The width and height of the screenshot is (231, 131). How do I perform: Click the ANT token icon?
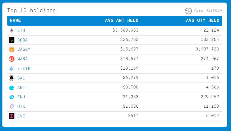(x=12, y=88)
